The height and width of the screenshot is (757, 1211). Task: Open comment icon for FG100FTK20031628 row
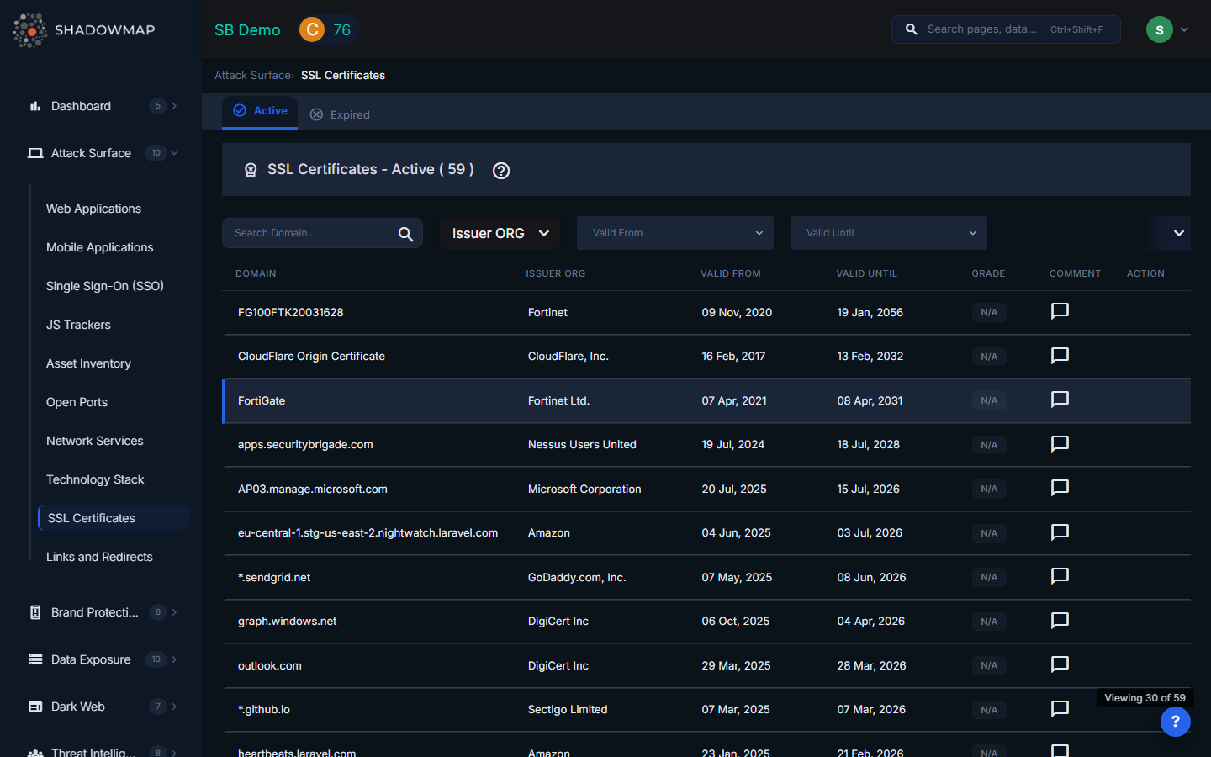tap(1060, 311)
